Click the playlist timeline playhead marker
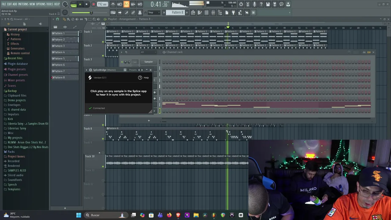This screenshot has height=220, width=391. click(x=228, y=28)
